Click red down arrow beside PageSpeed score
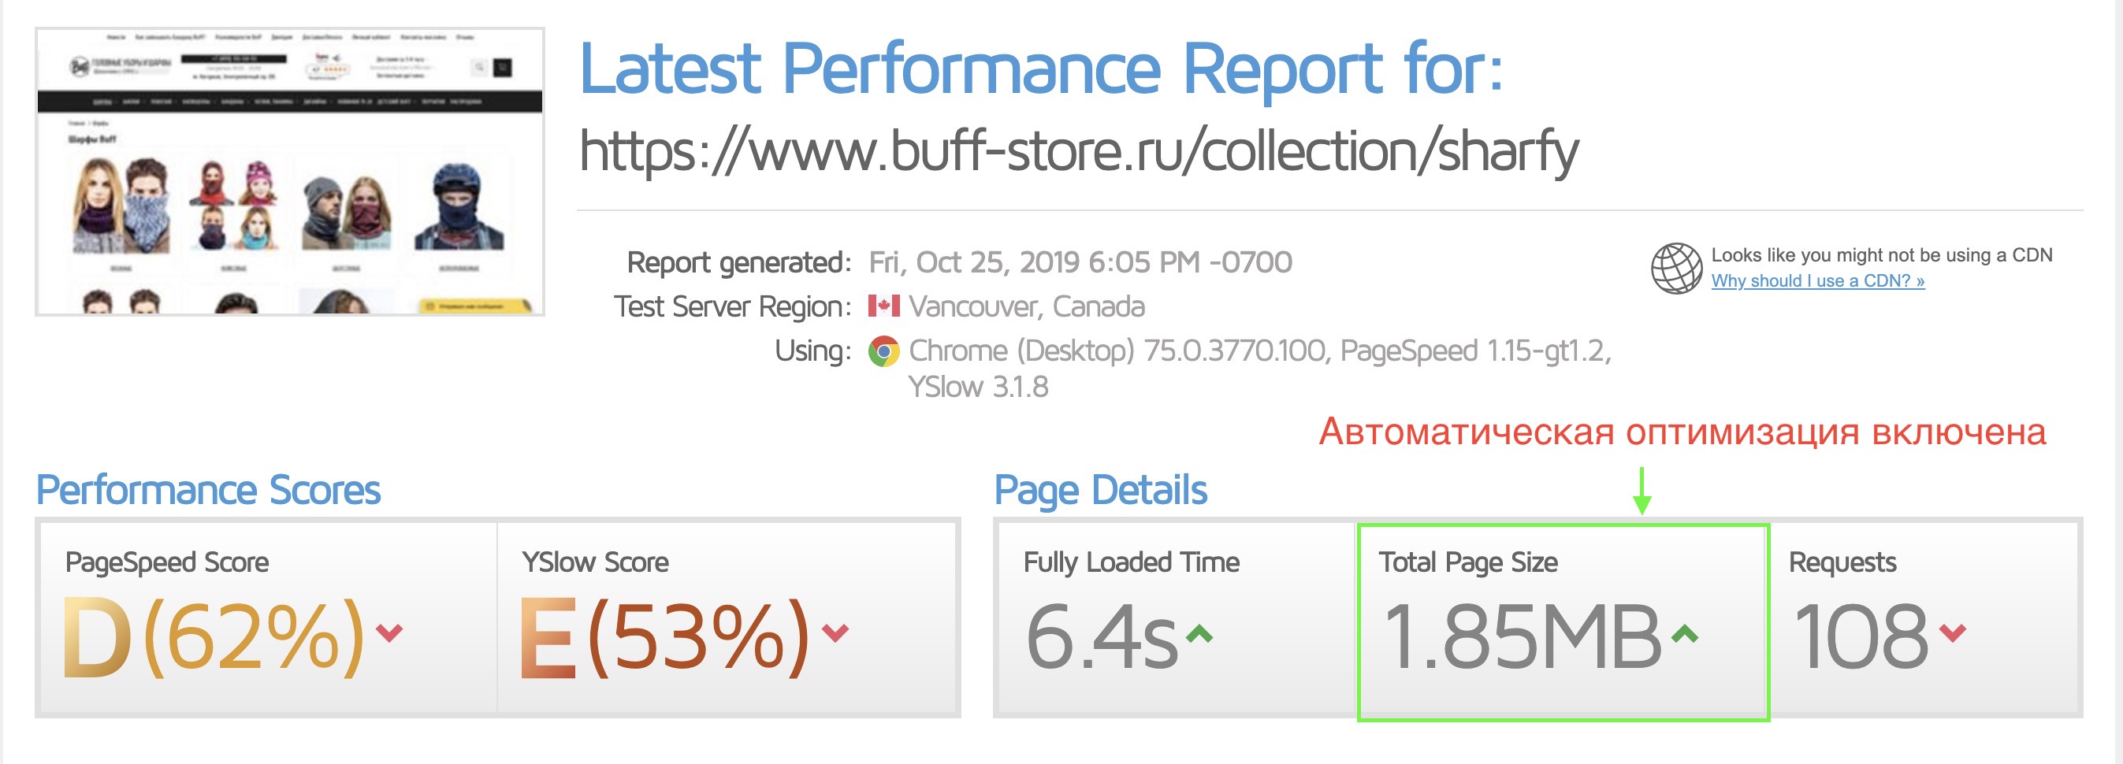This screenshot has width=2123, height=764. click(x=389, y=632)
